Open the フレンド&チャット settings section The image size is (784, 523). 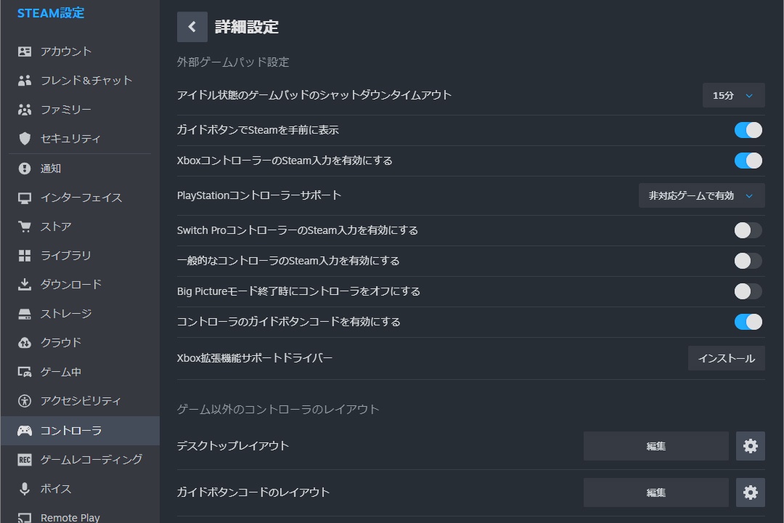(x=86, y=81)
